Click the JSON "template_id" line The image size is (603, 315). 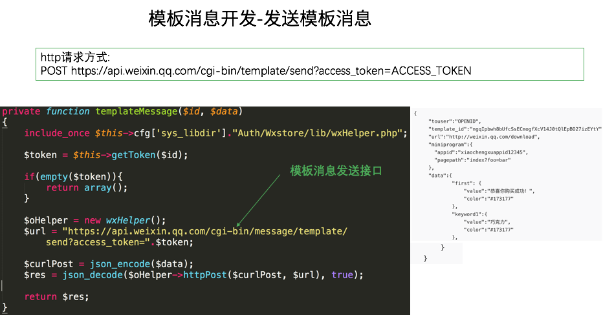[x=515, y=129]
